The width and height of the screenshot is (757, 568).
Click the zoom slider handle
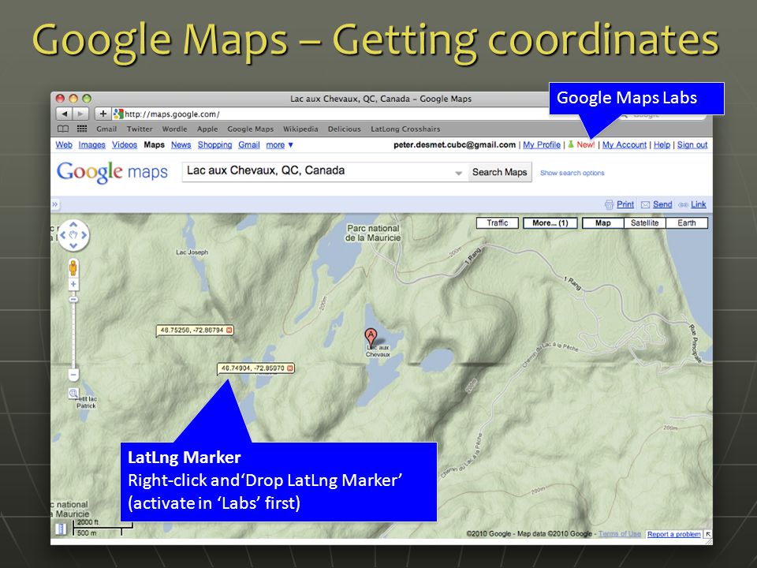[73, 300]
